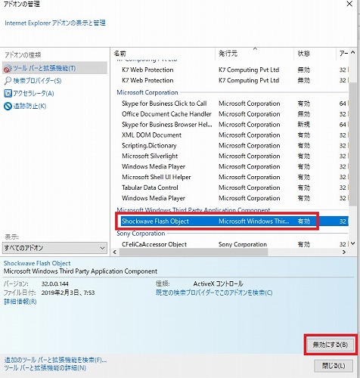The height and width of the screenshot is (378, 360).
Task: Click the 閉じる(L) close button
Action: 334,365
